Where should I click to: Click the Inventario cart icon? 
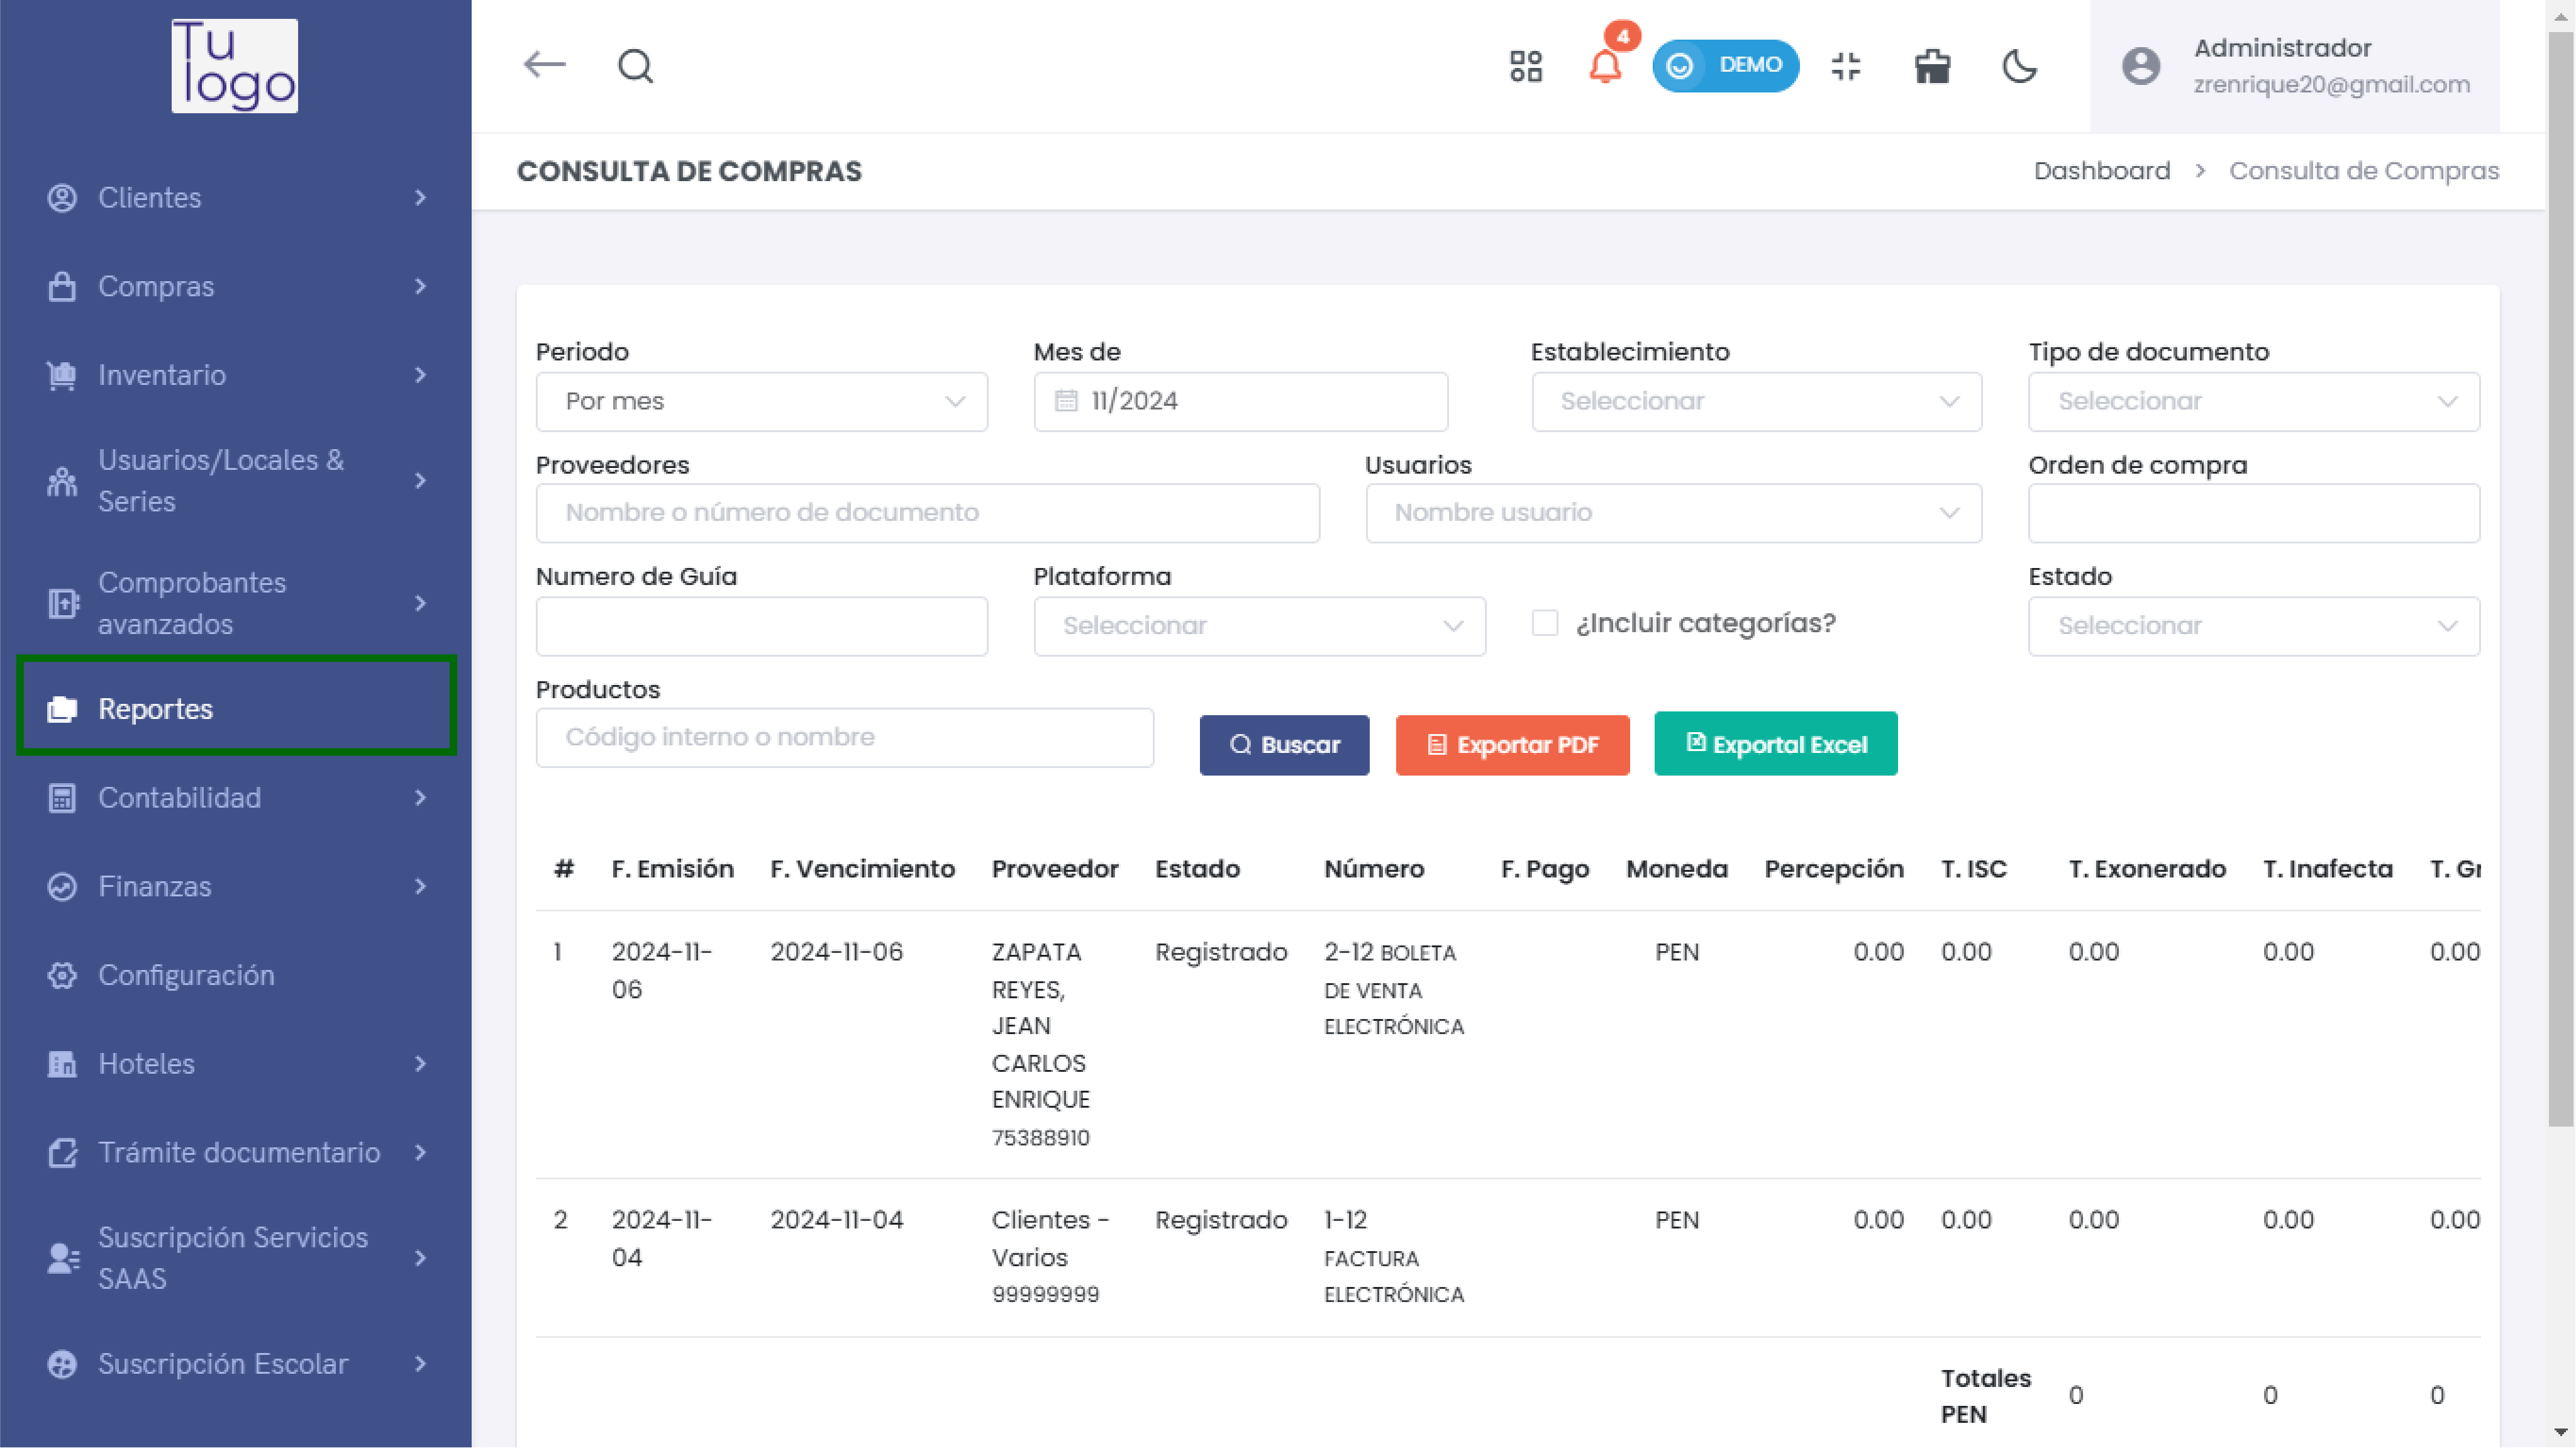[62, 375]
